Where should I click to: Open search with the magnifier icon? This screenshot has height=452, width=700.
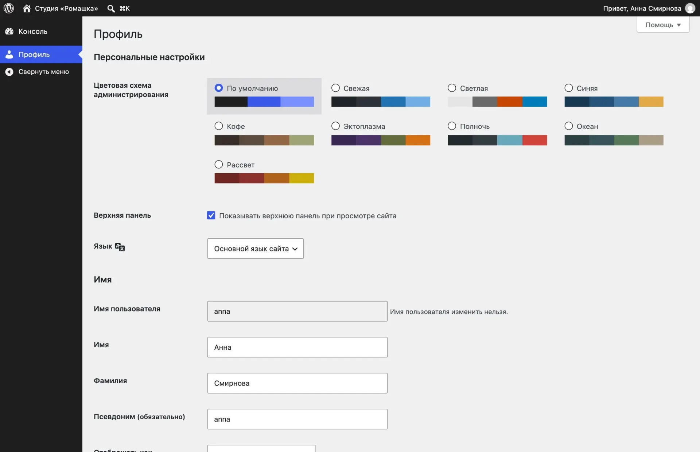pos(111,8)
